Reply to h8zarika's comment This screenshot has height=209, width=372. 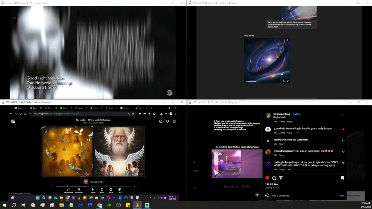[x=282, y=144]
